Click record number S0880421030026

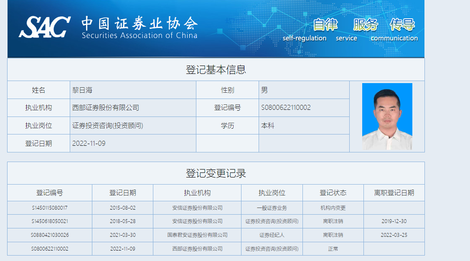[x=50, y=235]
